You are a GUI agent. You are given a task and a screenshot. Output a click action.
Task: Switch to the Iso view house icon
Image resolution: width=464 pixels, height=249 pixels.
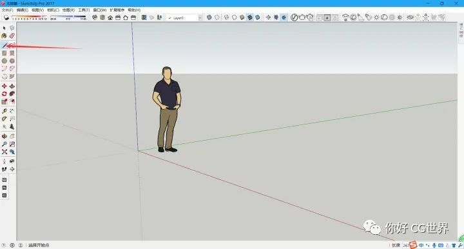110,17
